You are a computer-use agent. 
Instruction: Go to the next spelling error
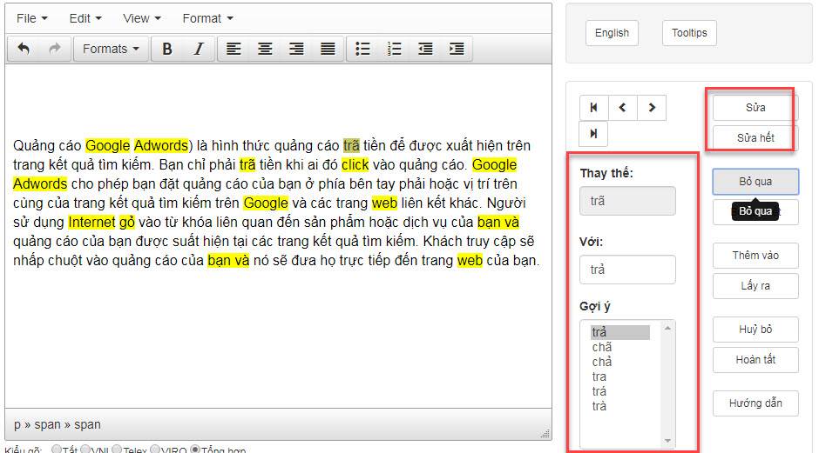click(x=652, y=107)
